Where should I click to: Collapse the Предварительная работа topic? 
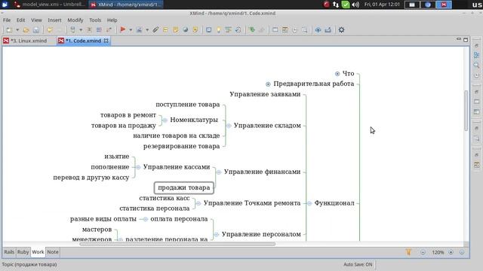pos(268,84)
